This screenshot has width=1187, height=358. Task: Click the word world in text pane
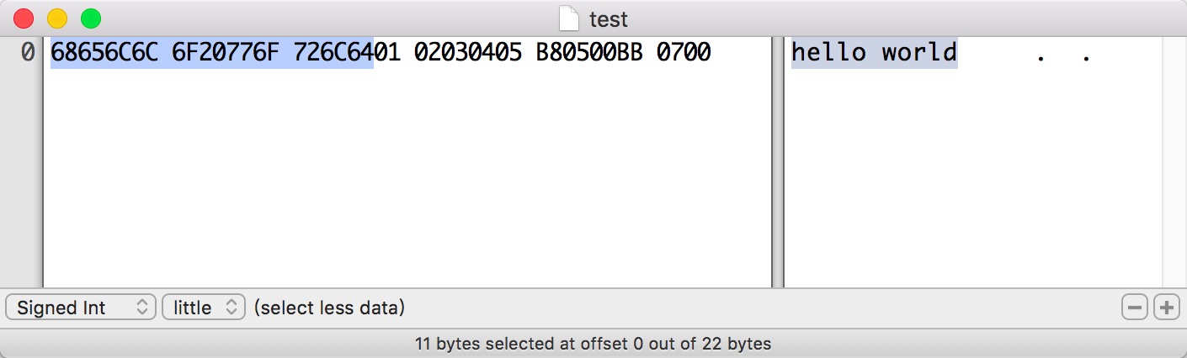coord(919,53)
